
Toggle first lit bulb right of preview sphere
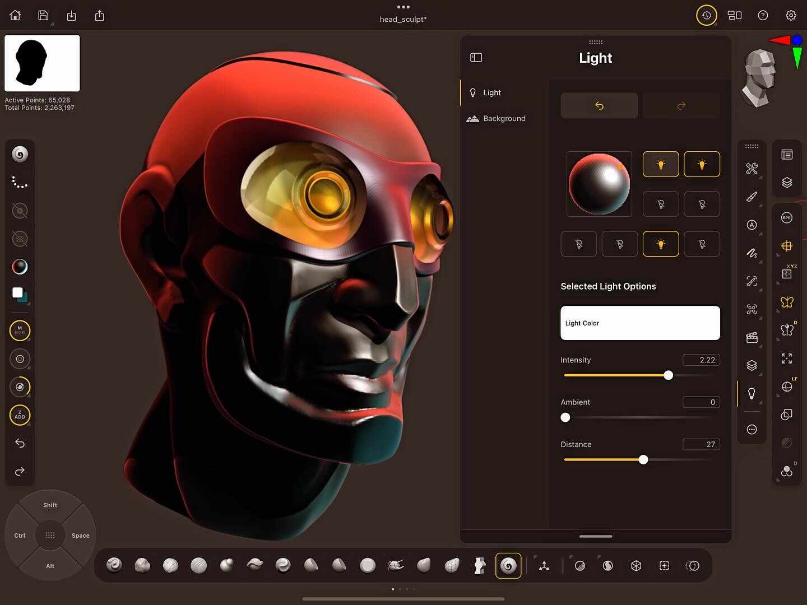pos(661,164)
